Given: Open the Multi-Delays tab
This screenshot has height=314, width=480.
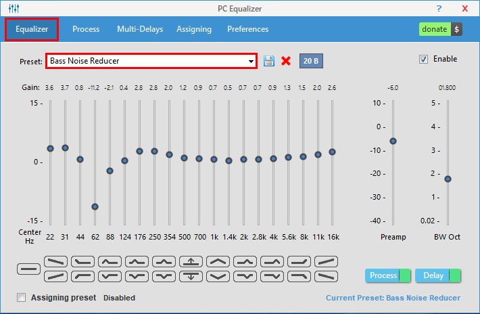Looking at the screenshot, I should click(x=140, y=29).
